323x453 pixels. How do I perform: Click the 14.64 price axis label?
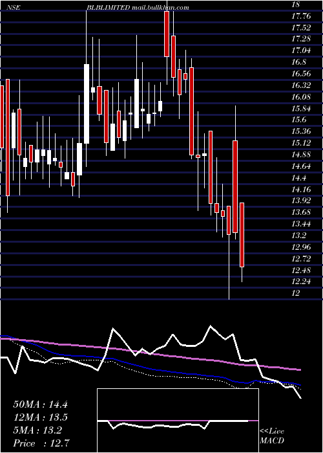[301, 166]
